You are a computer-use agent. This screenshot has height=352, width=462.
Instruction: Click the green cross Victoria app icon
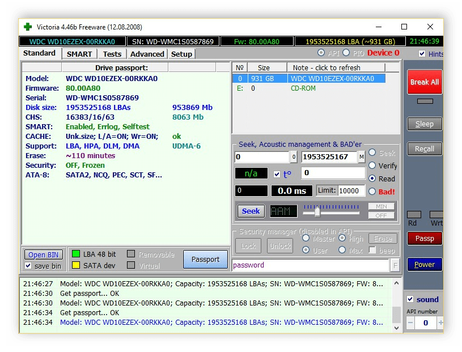click(x=28, y=27)
